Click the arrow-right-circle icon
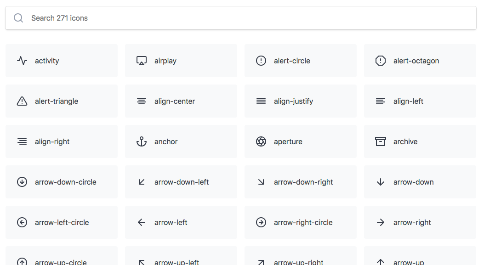484x265 pixels. click(261, 222)
